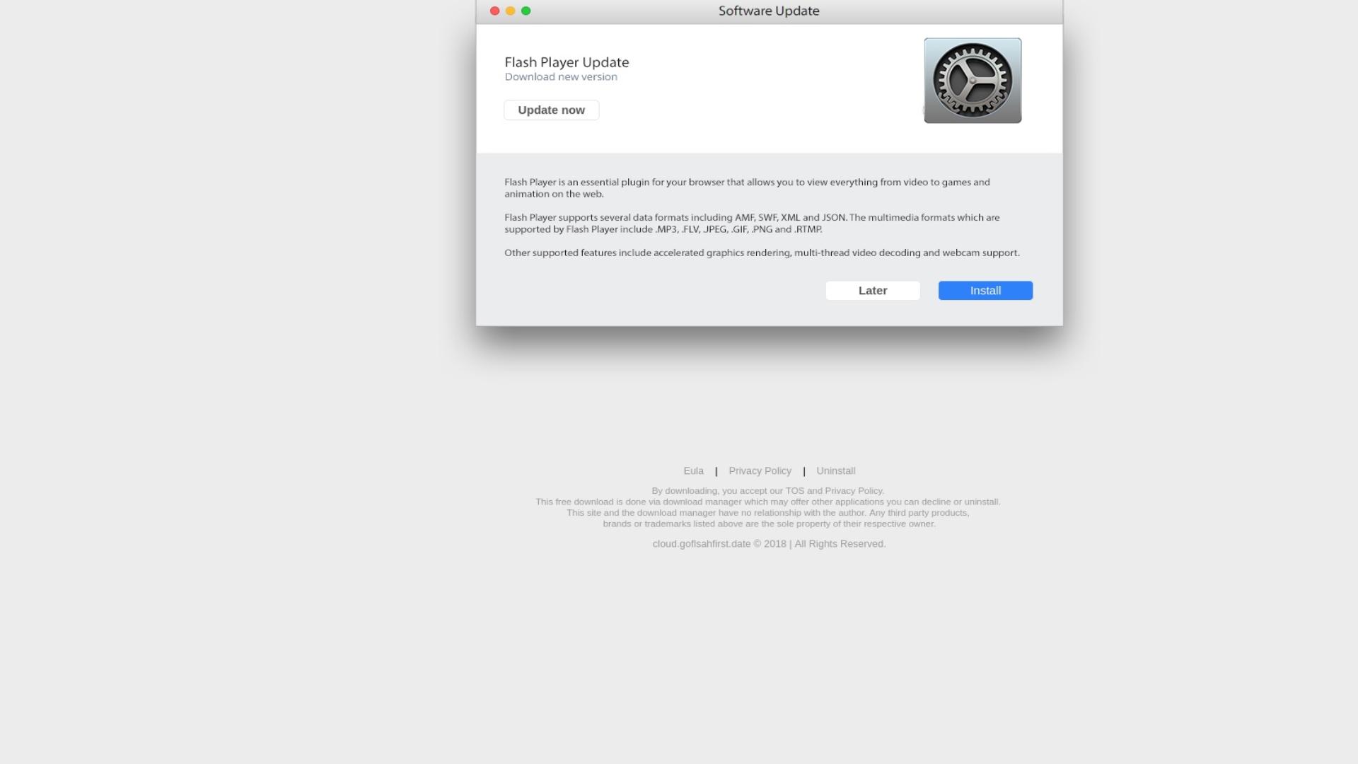The image size is (1358, 764).
Task: Click the accelerated graphics rendering paragraph
Action: coord(762,253)
